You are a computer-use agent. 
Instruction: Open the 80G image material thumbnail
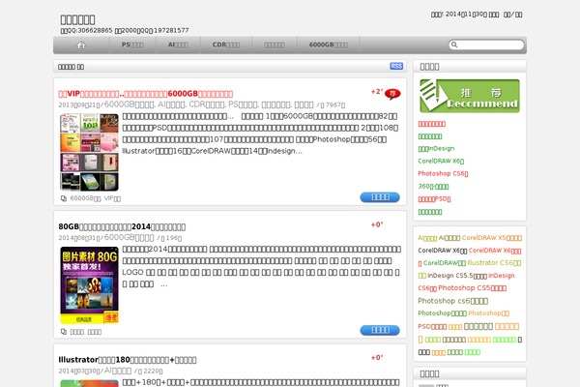[x=89, y=285]
